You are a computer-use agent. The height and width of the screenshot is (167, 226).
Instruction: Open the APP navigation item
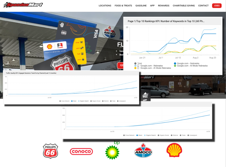(152, 6)
